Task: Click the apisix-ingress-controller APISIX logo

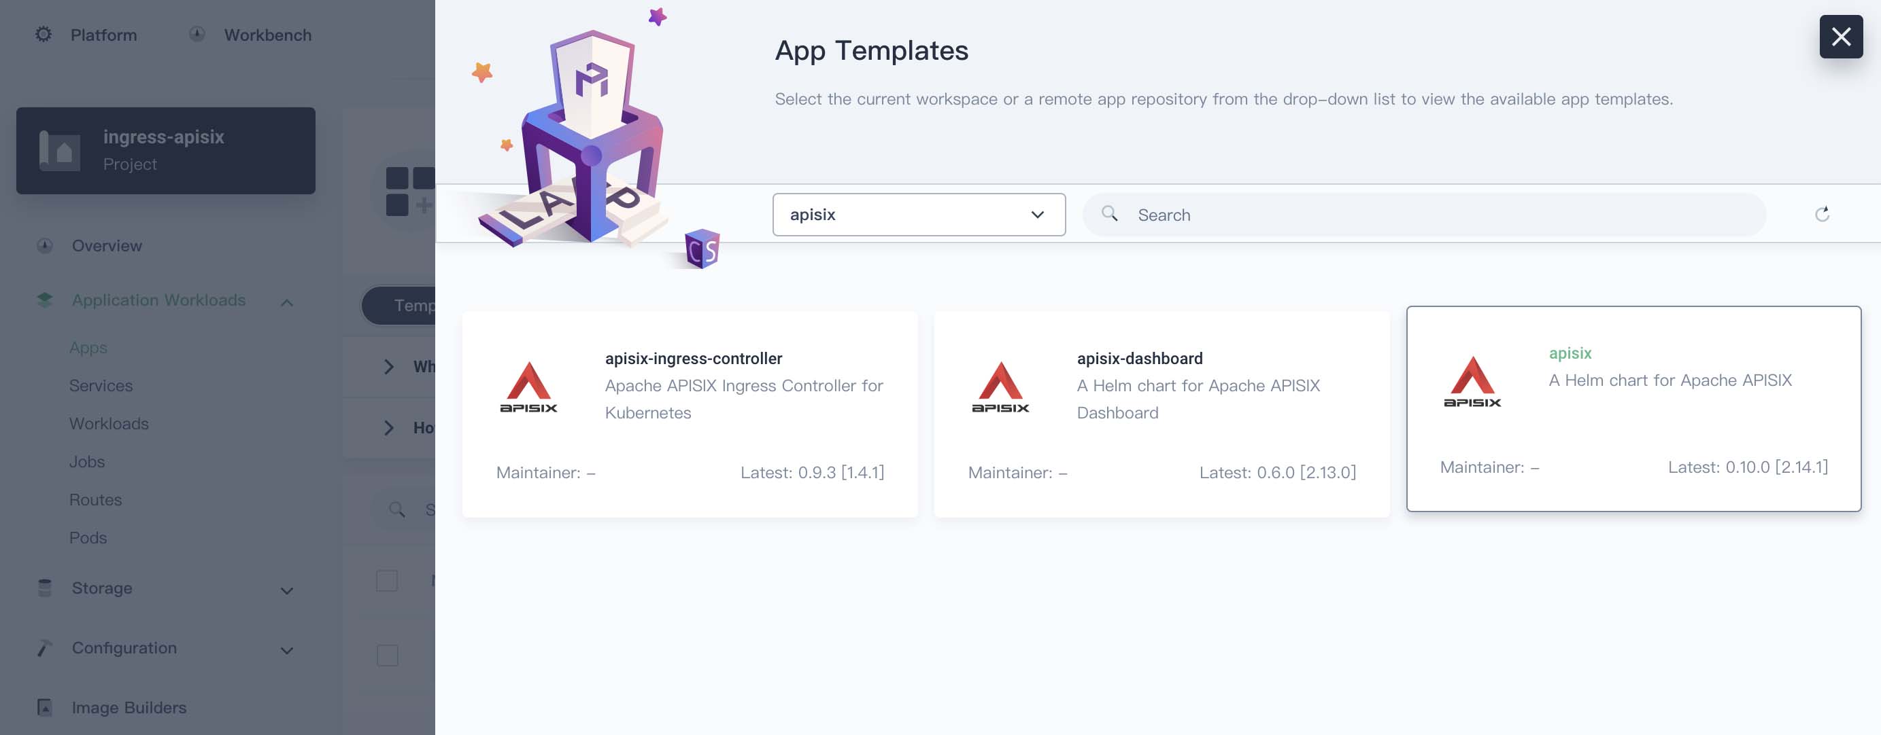Action: pos(528,387)
